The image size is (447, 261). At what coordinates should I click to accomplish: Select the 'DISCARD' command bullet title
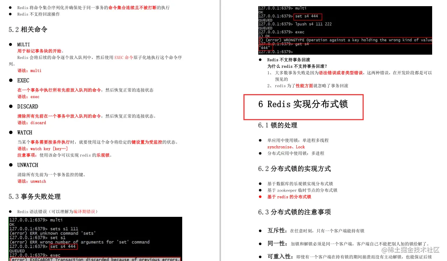click(28, 106)
